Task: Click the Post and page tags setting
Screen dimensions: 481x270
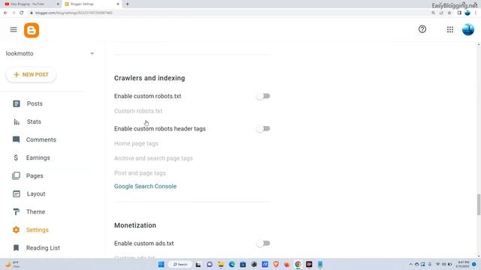Action: coord(140,173)
